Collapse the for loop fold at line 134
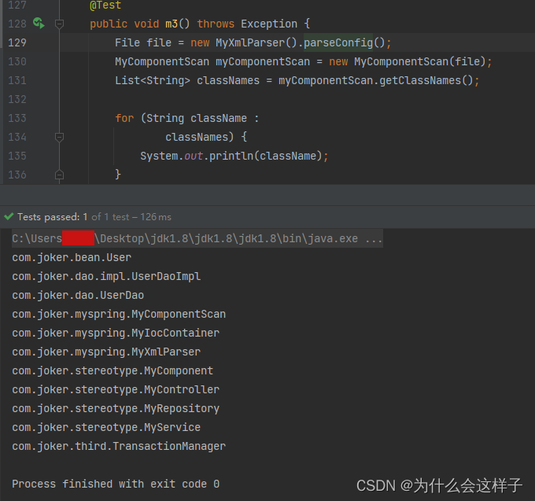 click(59, 137)
